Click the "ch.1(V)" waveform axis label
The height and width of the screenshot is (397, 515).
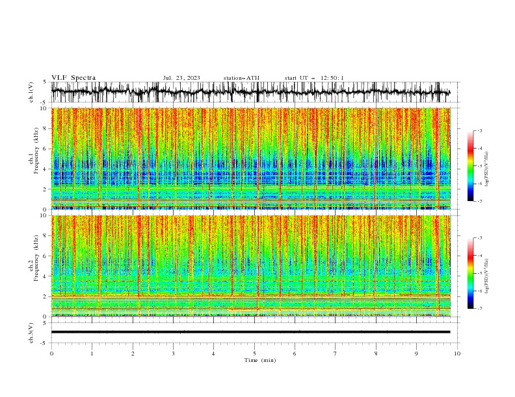[31, 92]
